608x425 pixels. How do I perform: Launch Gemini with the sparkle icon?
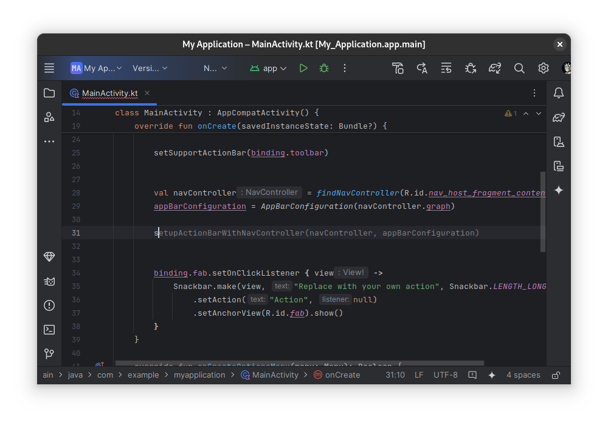tap(558, 190)
